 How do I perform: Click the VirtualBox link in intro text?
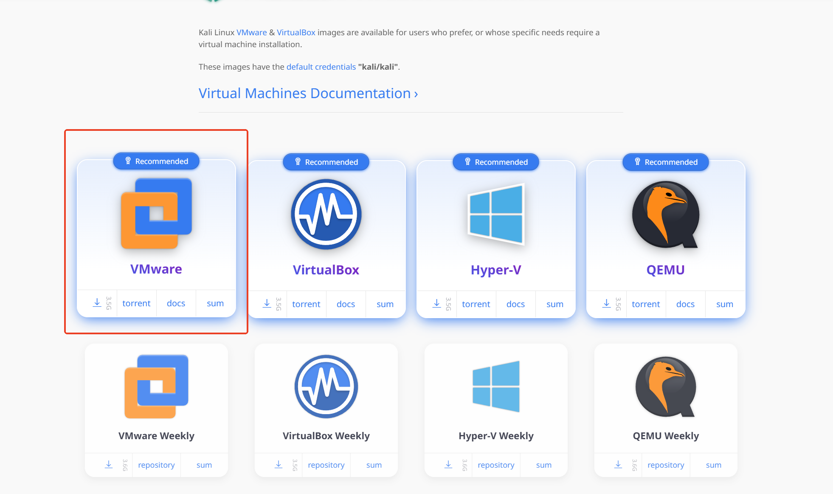(x=296, y=32)
